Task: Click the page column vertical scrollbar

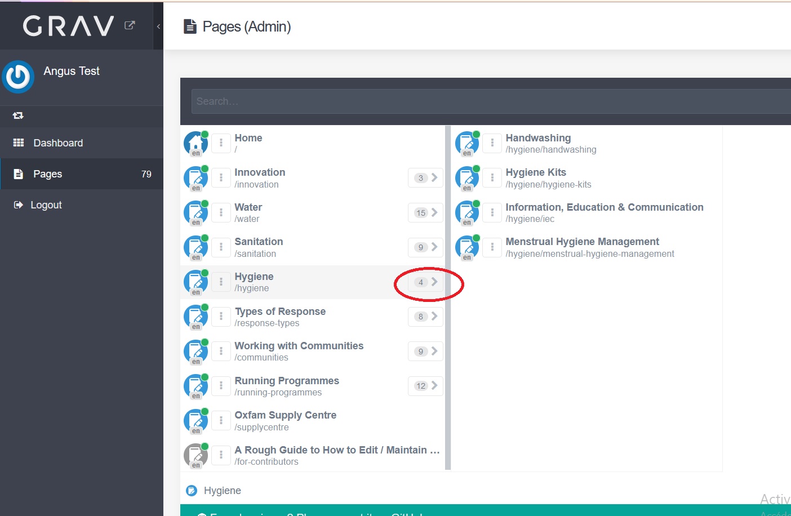Action: tap(448, 297)
